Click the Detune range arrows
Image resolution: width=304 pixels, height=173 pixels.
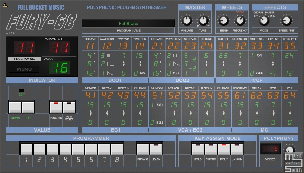pos(206,64)
